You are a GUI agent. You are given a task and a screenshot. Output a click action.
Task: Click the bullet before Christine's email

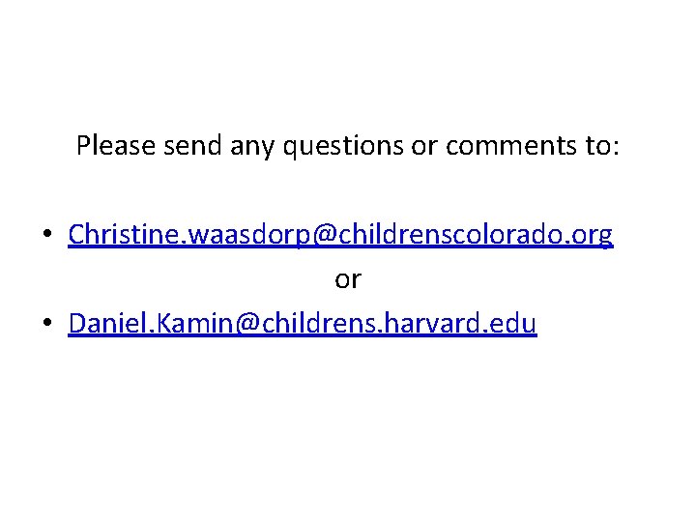pos(46,236)
